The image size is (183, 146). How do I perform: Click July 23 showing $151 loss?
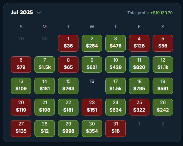click(92, 107)
